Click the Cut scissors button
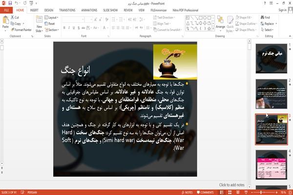The width and height of the screenshot is (293, 195). pyautogui.click(x=15, y=18)
